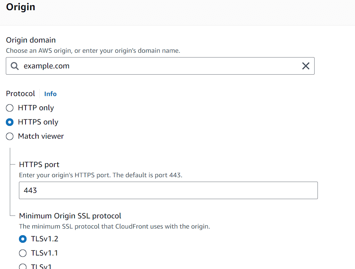This screenshot has width=355, height=269.
Task: Click the Minimum Origin SSL protocol label
Action: click(x=70, y=215)
